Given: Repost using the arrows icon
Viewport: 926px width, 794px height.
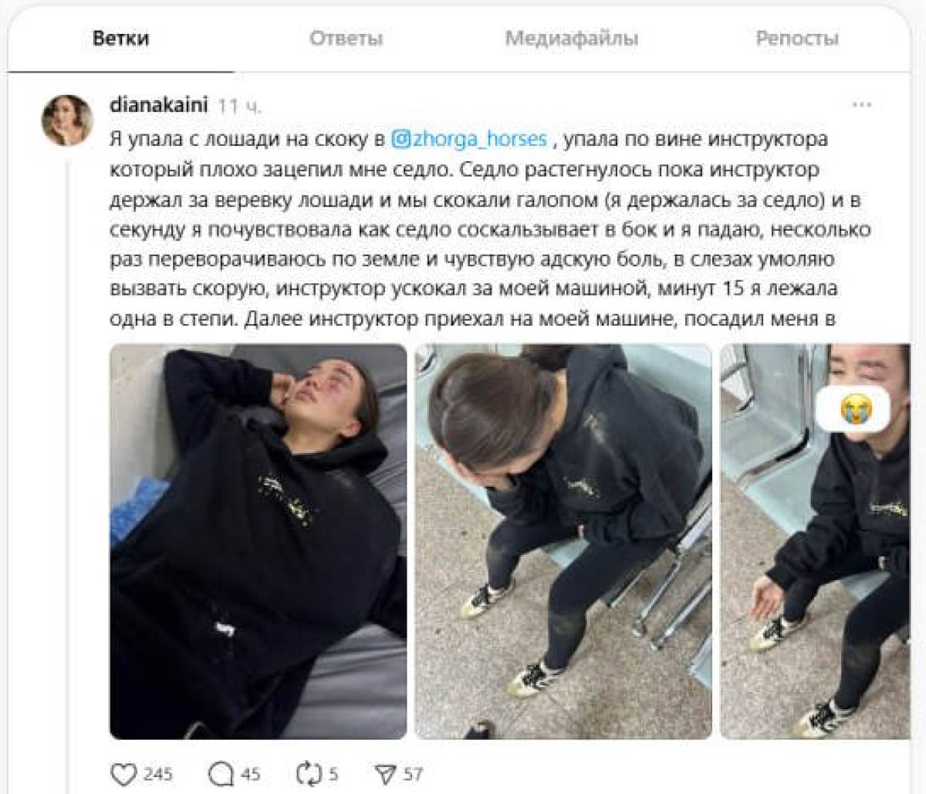Looking at the screenshot, I should coord(308,773).
